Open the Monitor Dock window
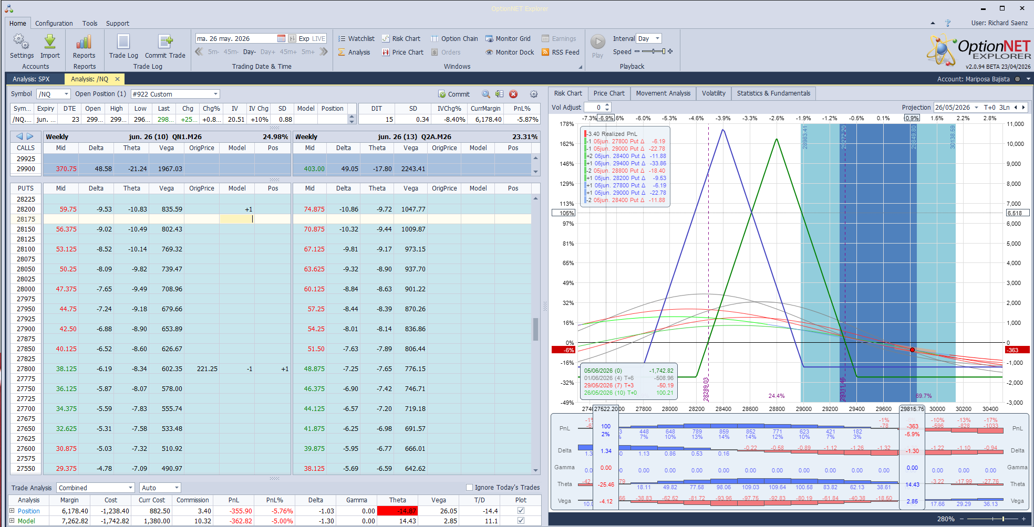 point(510,52)
